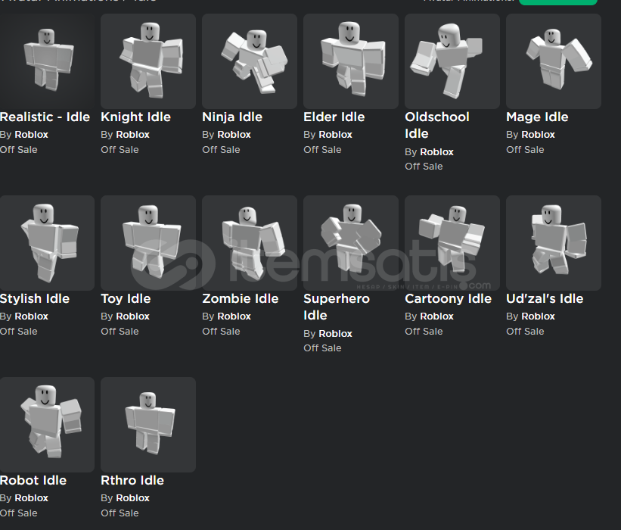The image size is (621, 530).
Task: Open Roblox creator link under Realistic - Idle
Action: click(31, 135)
